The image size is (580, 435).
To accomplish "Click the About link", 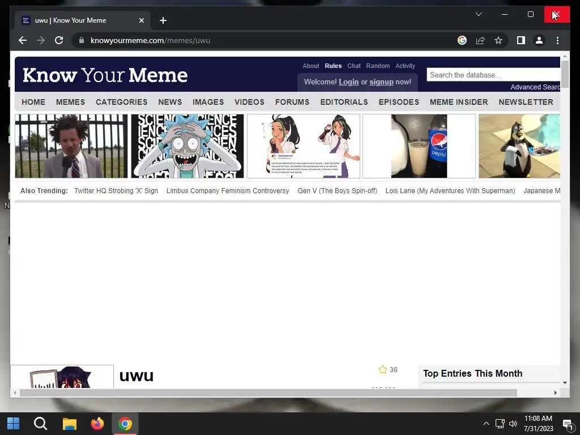I will pos(311,66).
